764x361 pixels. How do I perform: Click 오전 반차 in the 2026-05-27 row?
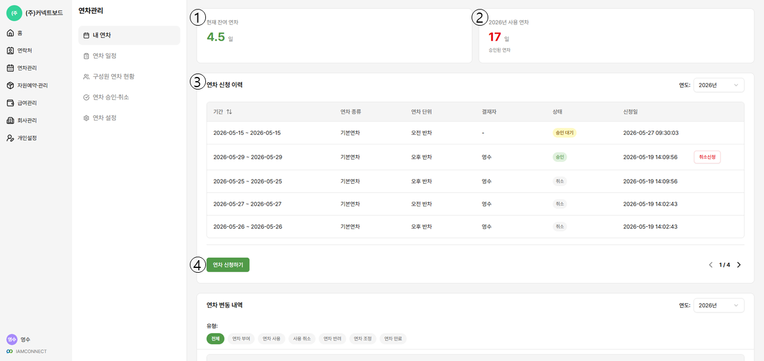coord(421,204)
